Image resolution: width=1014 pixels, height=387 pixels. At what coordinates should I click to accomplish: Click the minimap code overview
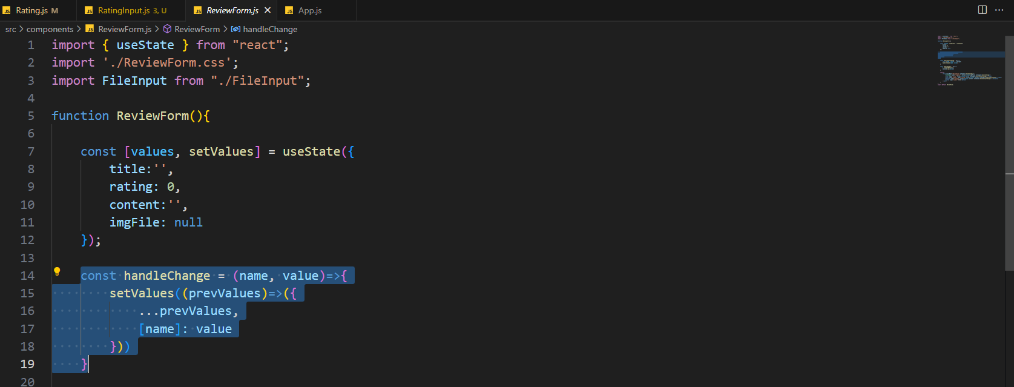pos(970,61)
